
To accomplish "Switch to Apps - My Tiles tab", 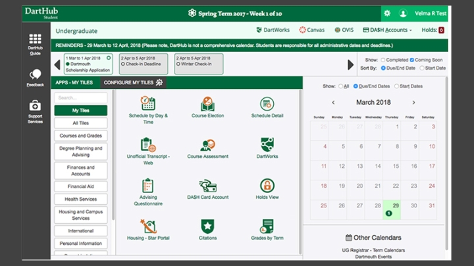I will pyautogui.click(x=75, y=82).
